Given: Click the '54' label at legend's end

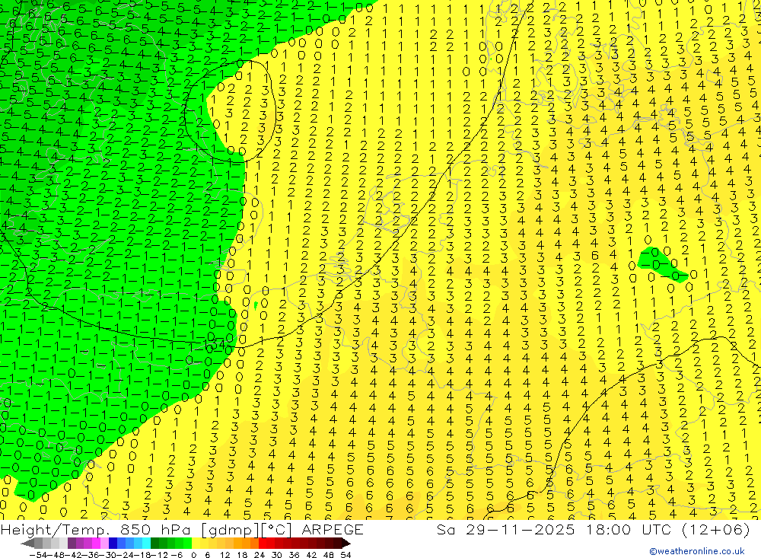Looking at the screenshot, I should click(345, 555).
